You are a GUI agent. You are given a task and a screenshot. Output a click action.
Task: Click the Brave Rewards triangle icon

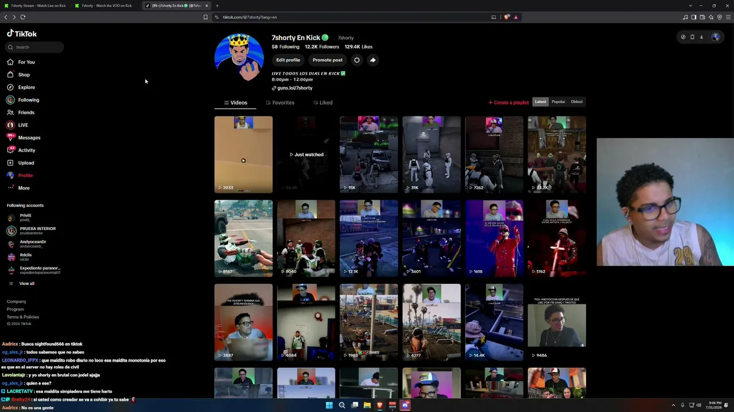coord(516,17)
